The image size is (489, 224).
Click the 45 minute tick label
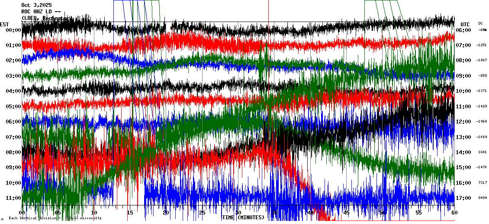[x=346, y=213]
